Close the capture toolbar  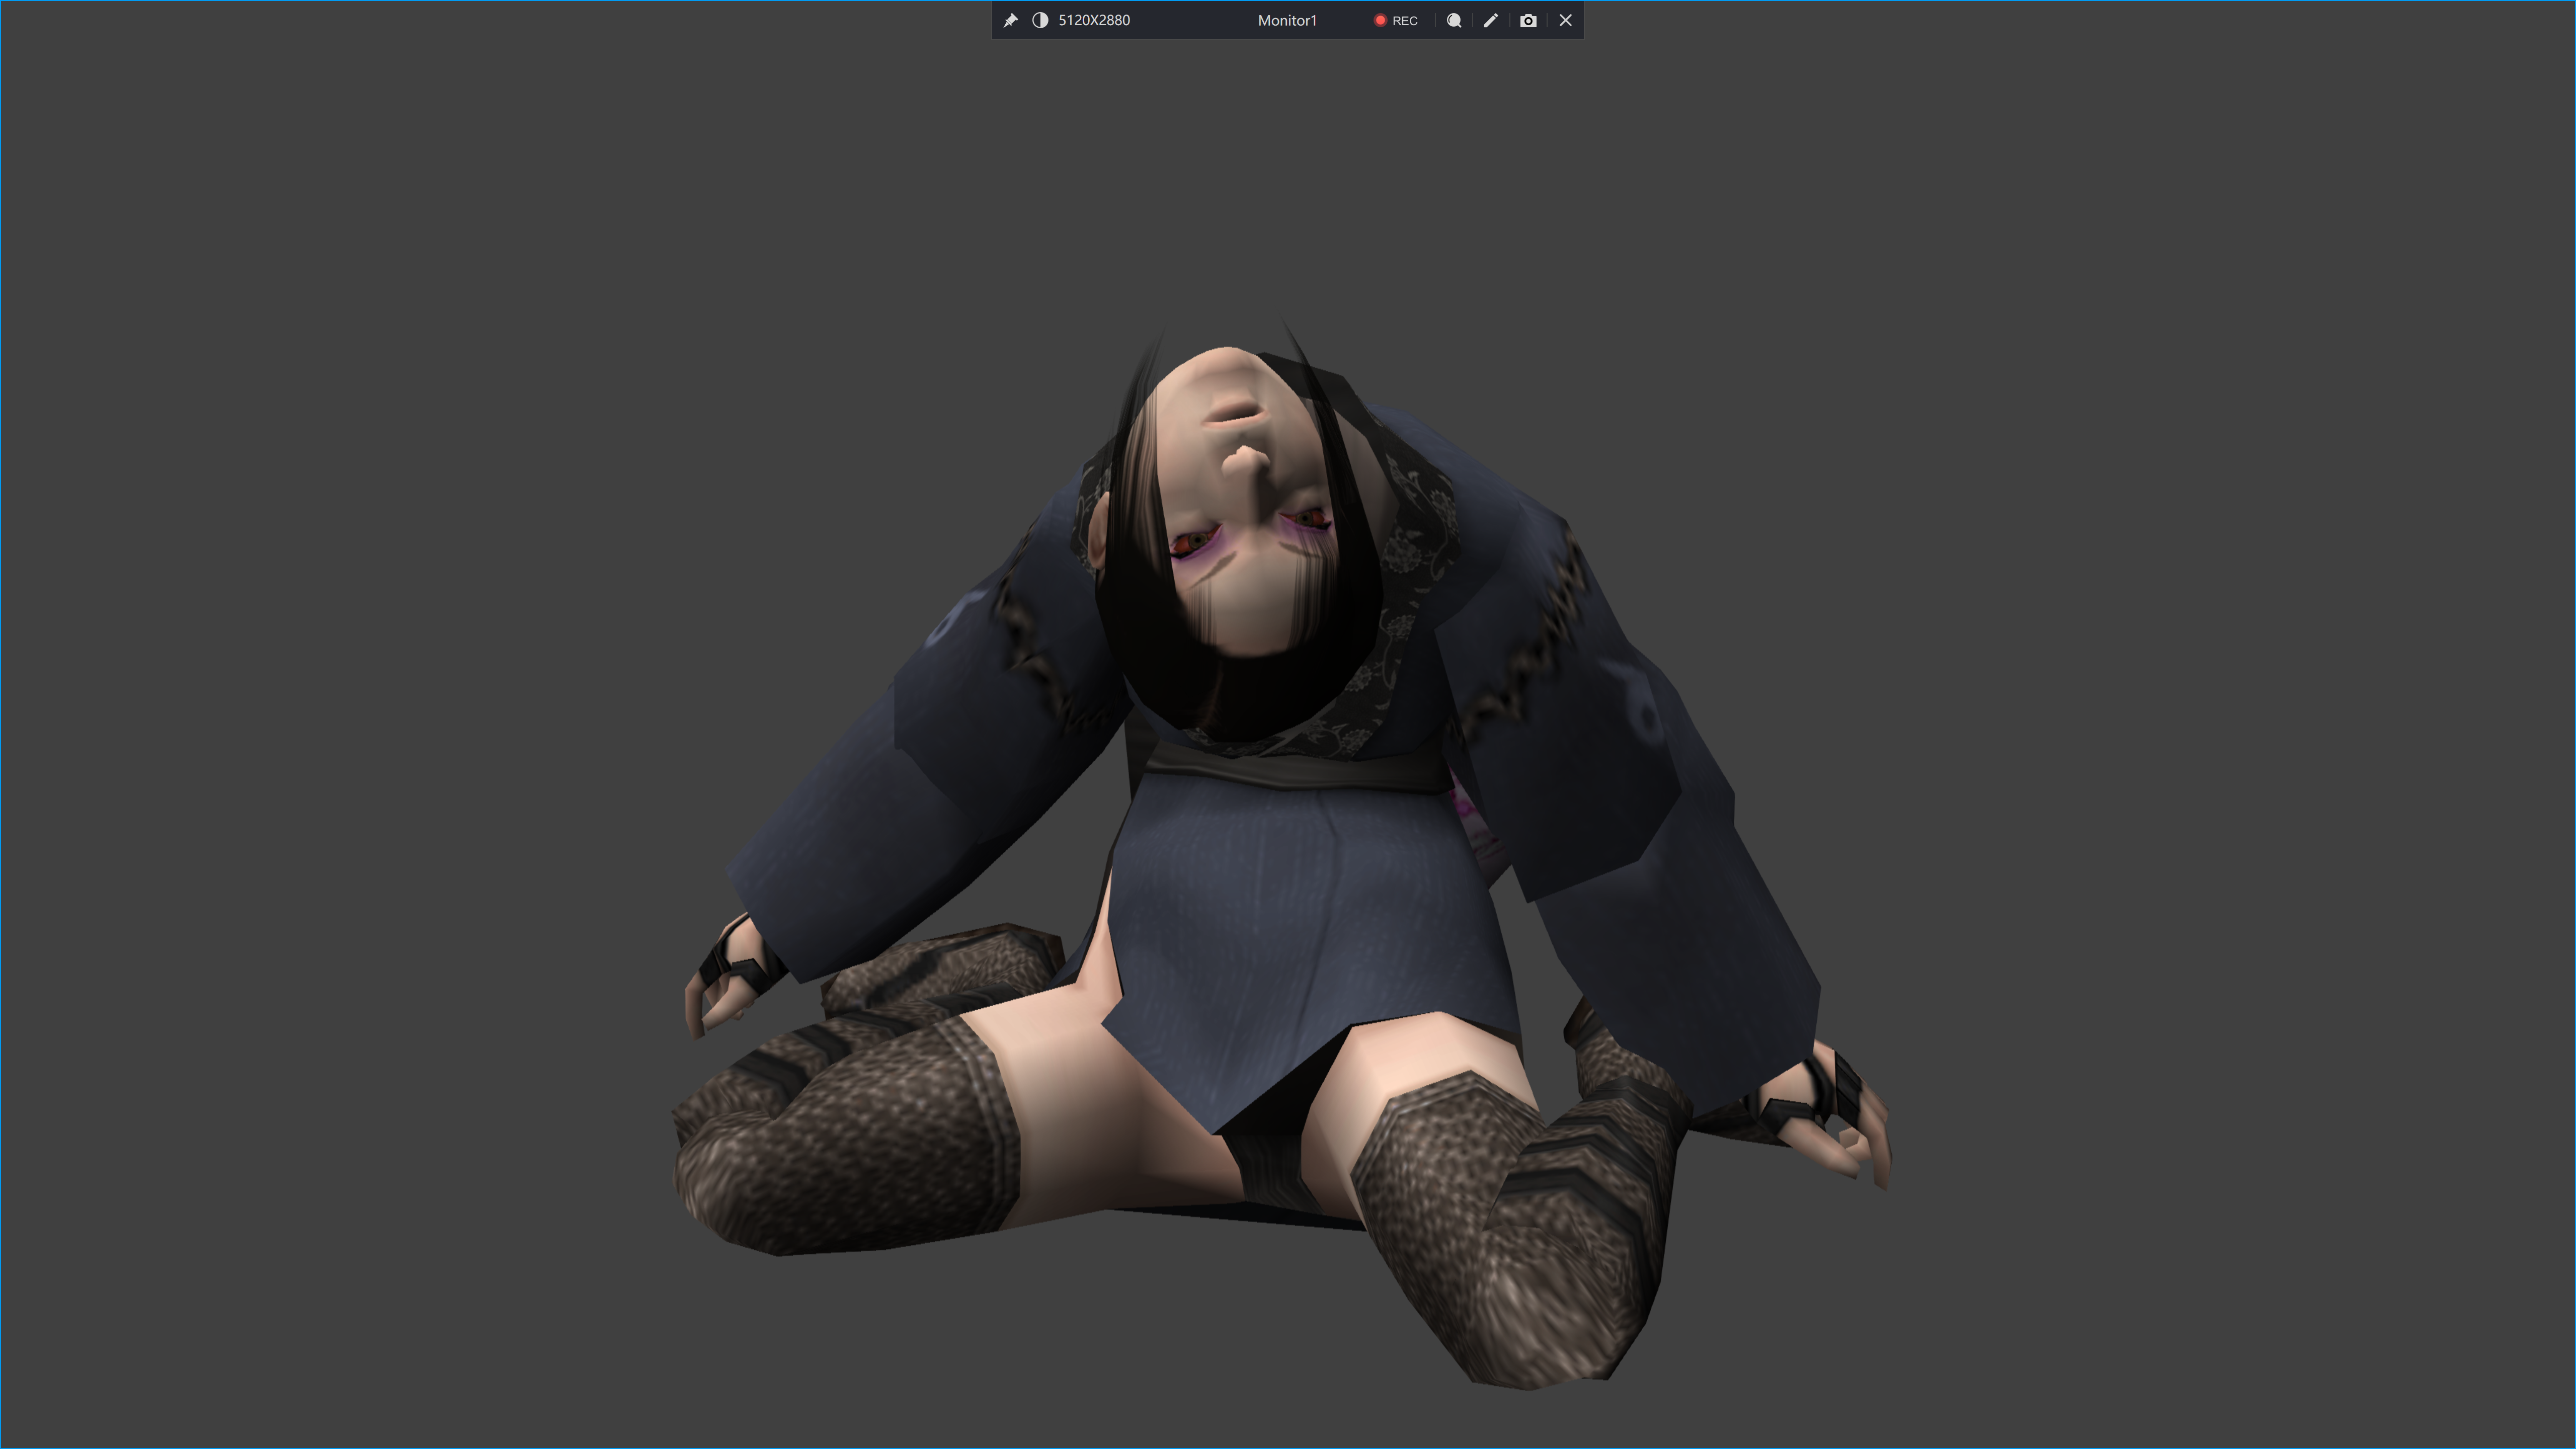[x=1564, y=20]
